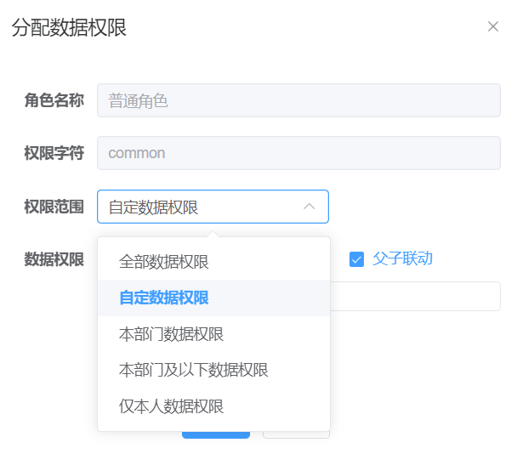Screen dimensions: 517x454
Task: Click the 角色名称 input showing 普通角色
Action: tap(298, 100)
